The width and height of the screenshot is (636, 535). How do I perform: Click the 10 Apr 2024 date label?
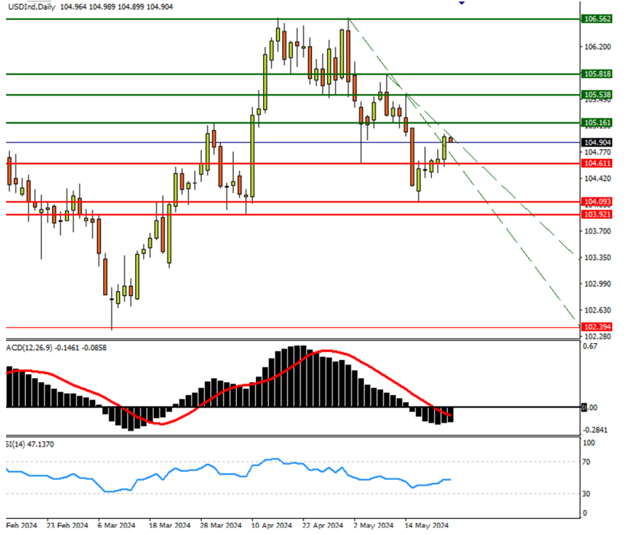(271, 526)
